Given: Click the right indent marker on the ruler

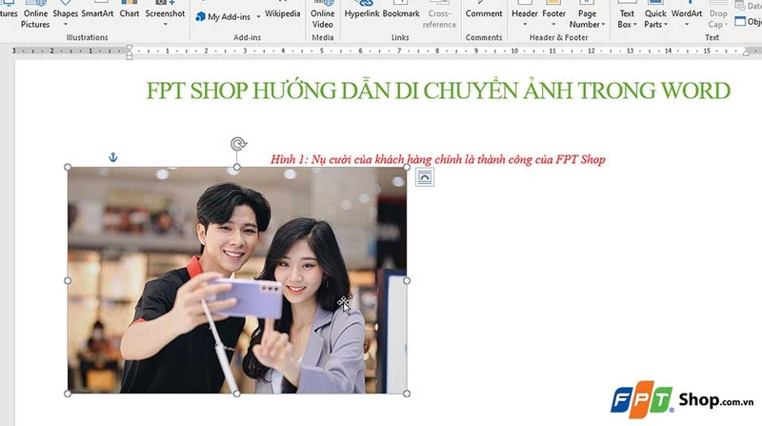Looking at the screenshot, I should point(746,52).
